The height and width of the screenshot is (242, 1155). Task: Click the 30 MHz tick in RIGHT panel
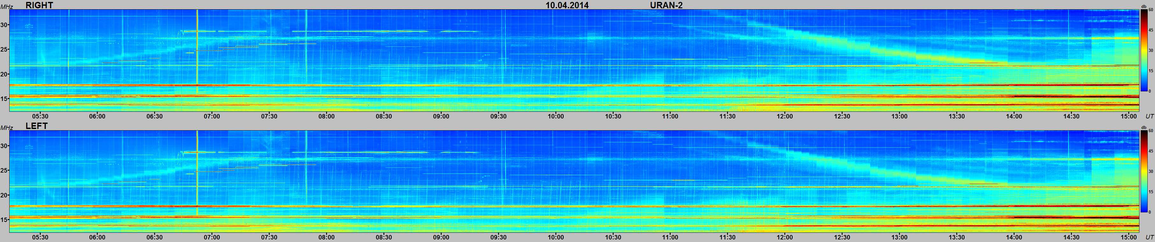[4, 25]
